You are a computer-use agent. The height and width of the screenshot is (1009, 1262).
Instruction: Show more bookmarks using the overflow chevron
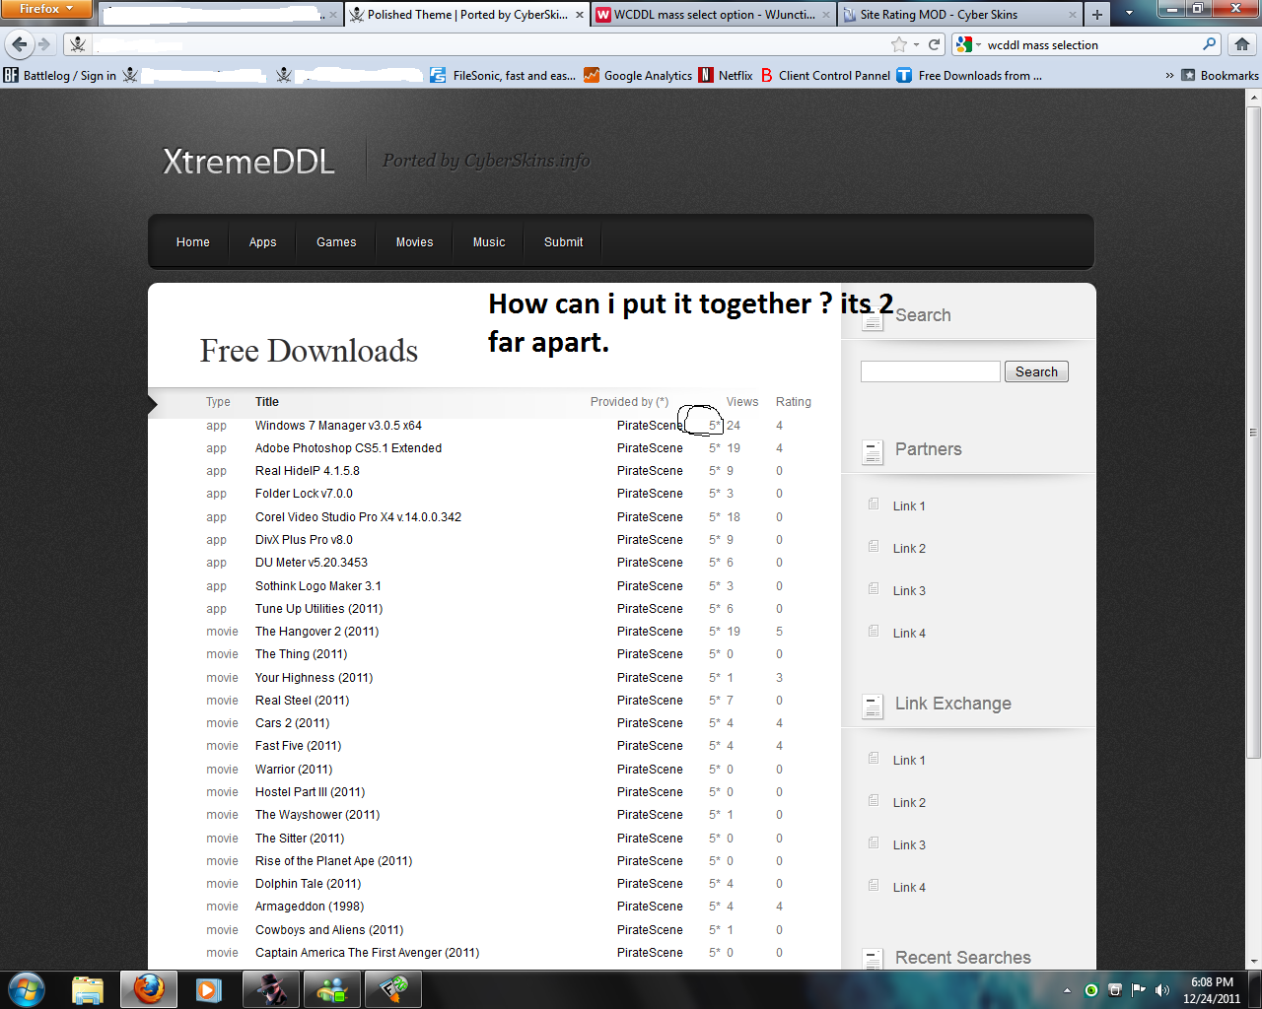pos(1169,76)
